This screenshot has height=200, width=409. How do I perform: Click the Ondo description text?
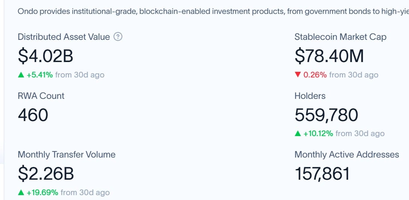pos(213,12)
